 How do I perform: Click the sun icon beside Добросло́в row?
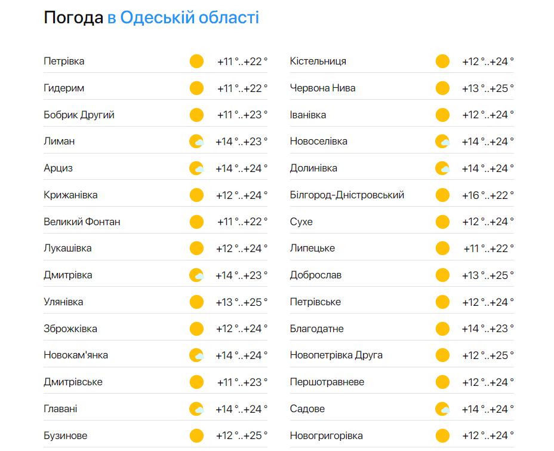point(442,275)
